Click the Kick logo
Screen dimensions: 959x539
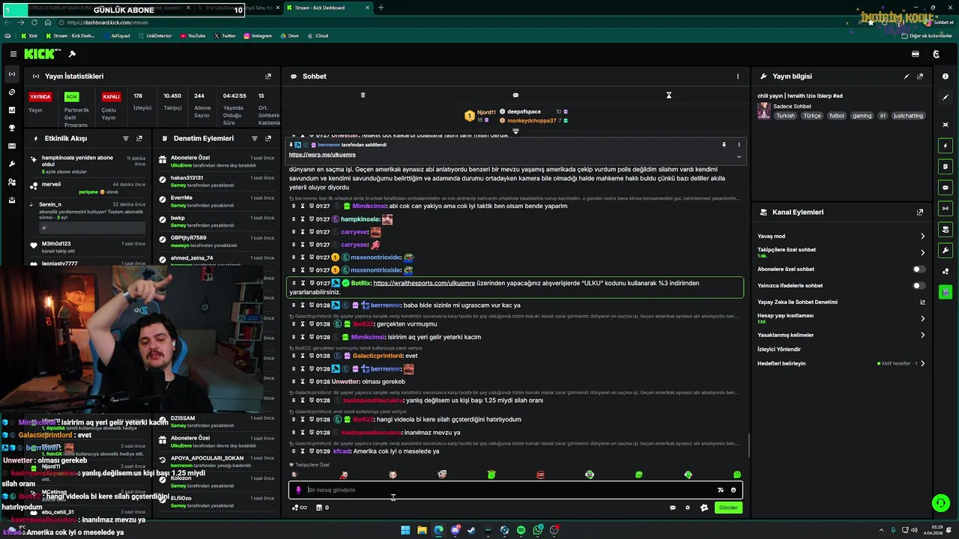pos(39,54)
